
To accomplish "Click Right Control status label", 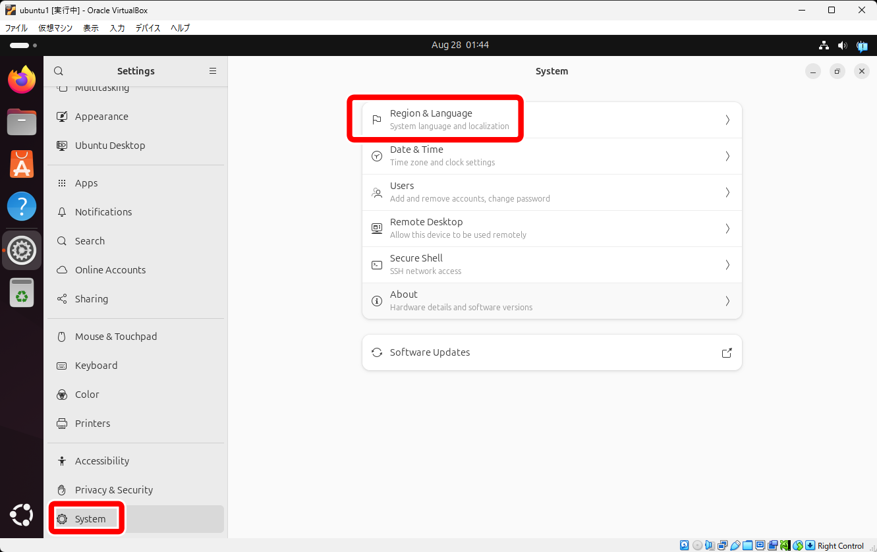I will (x=840, y=546).
